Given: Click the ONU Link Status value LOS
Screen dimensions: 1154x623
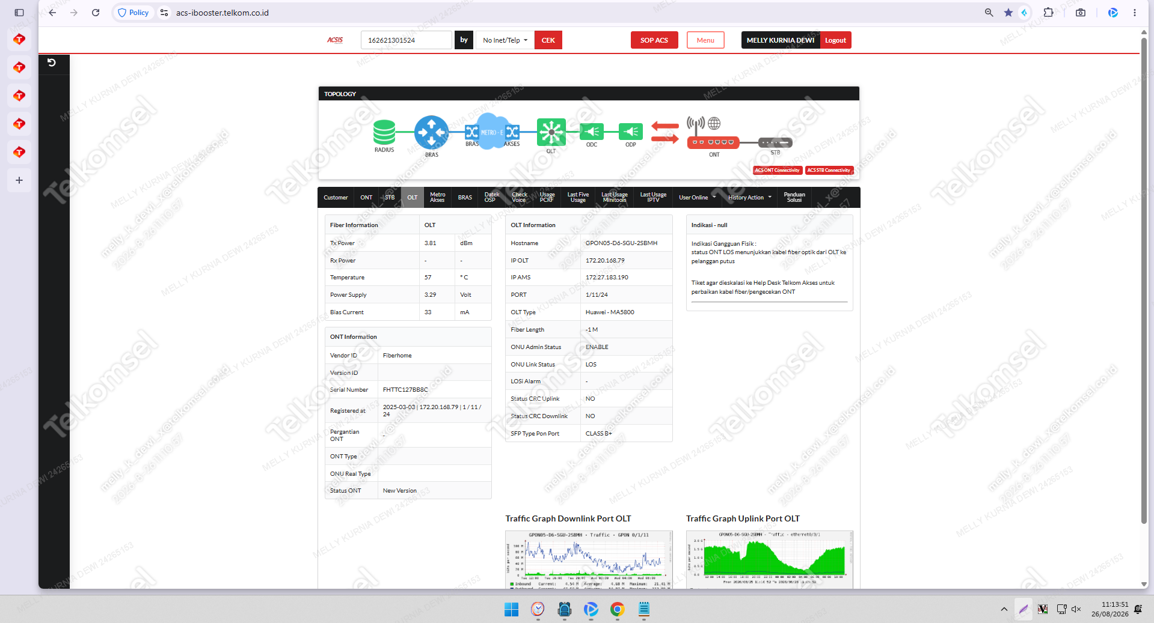Looking at the screenshot, I should (x=591, y=365).
